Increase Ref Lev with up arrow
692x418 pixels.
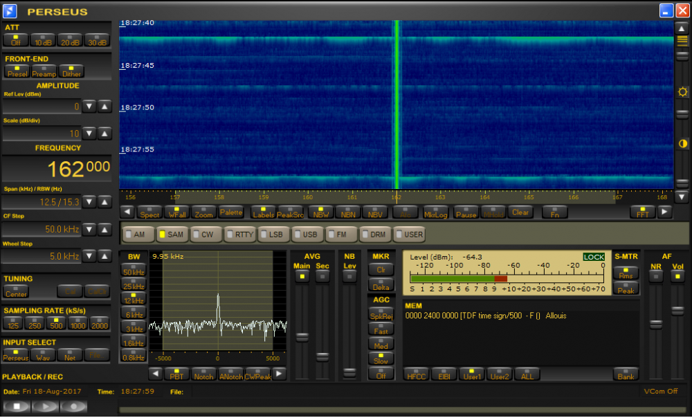104,107
